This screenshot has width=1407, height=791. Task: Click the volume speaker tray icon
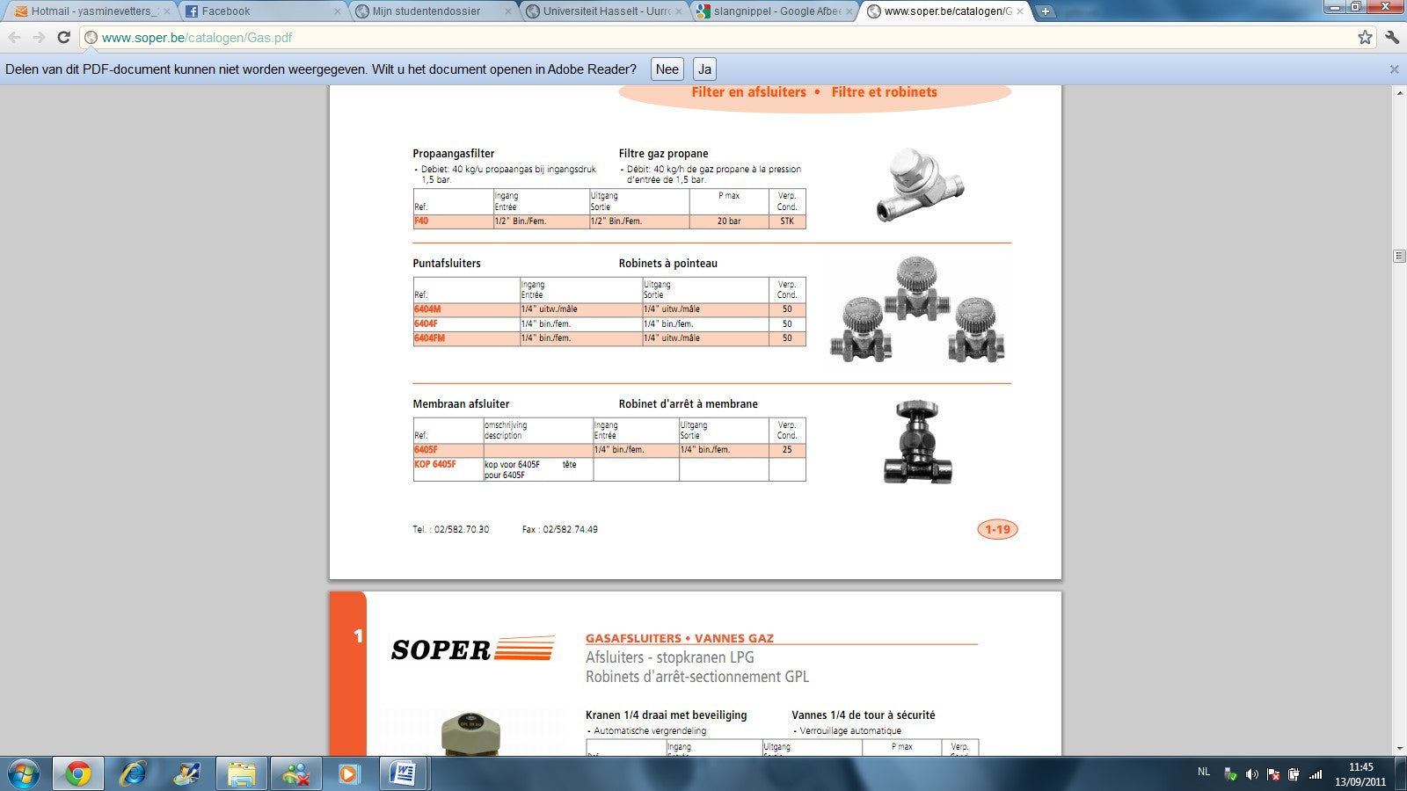pos(1251,774)
